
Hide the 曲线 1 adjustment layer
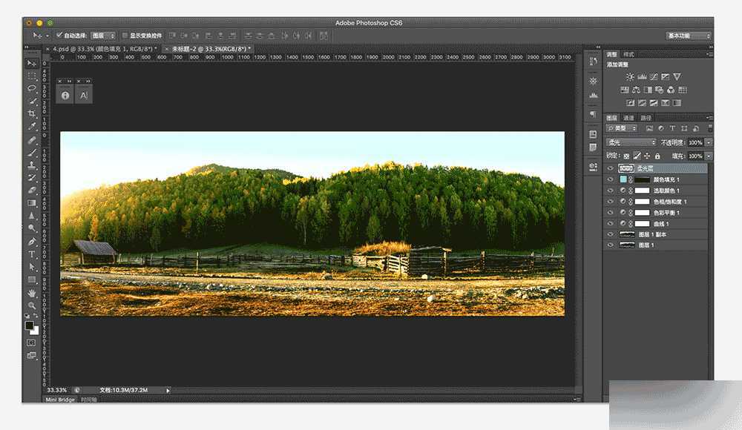(609, 223)
